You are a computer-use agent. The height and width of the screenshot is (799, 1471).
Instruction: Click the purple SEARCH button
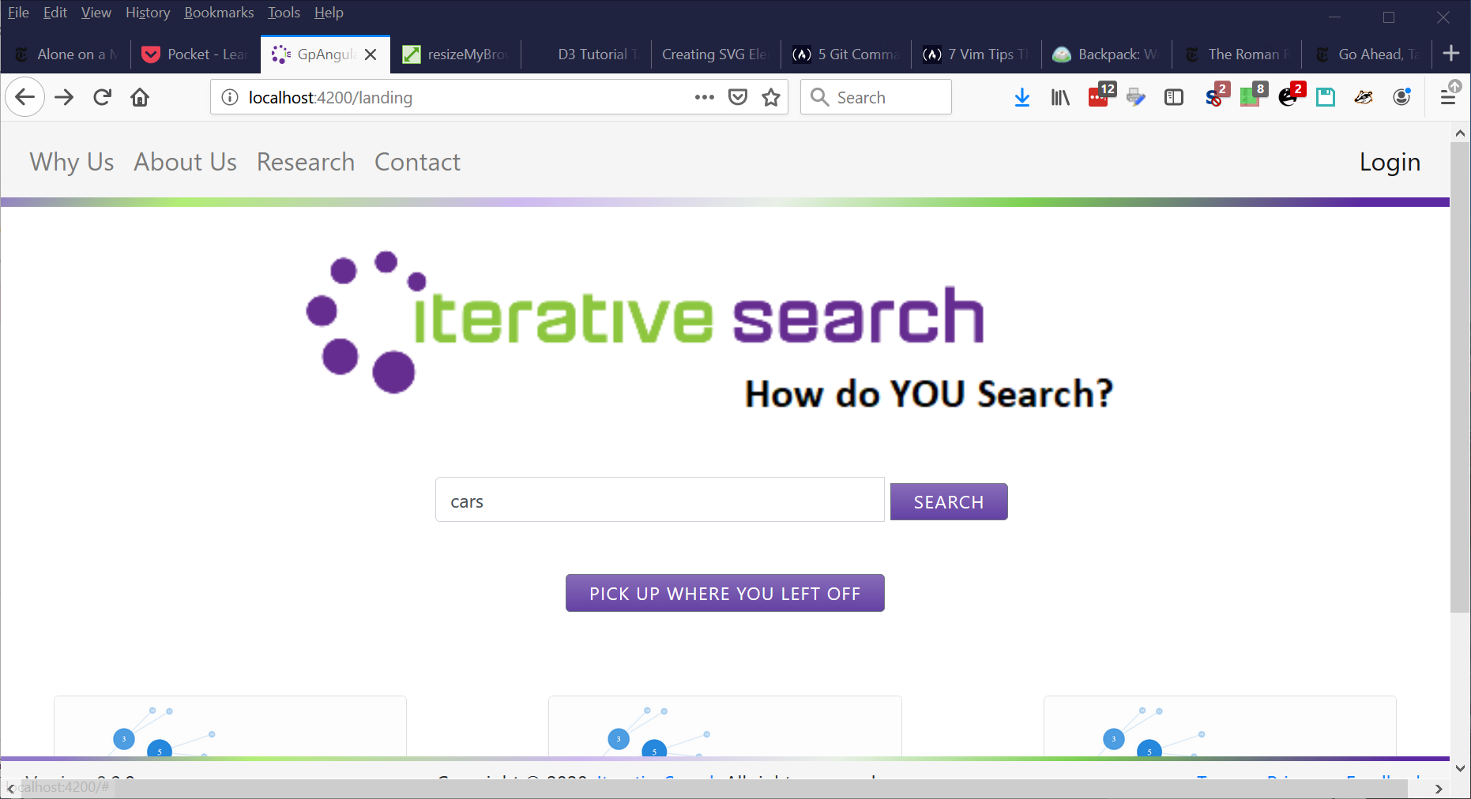pyautogui.click(x=949, y=502)
